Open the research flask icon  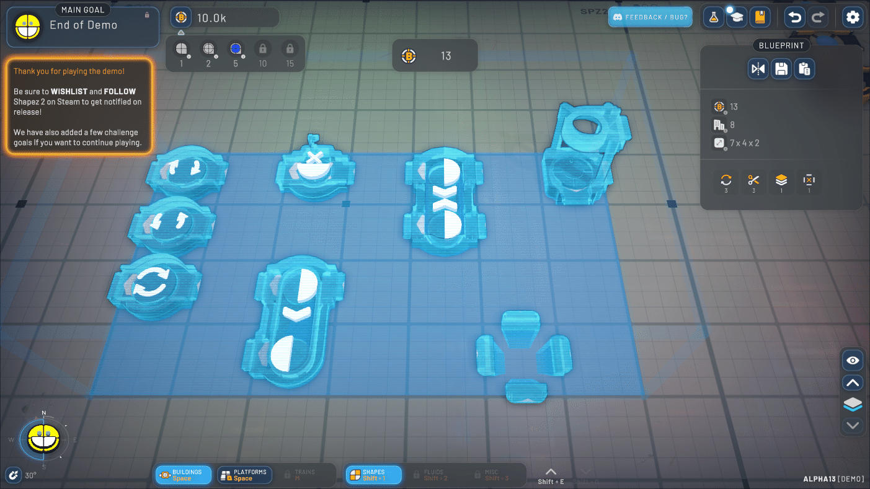[713, 17]
